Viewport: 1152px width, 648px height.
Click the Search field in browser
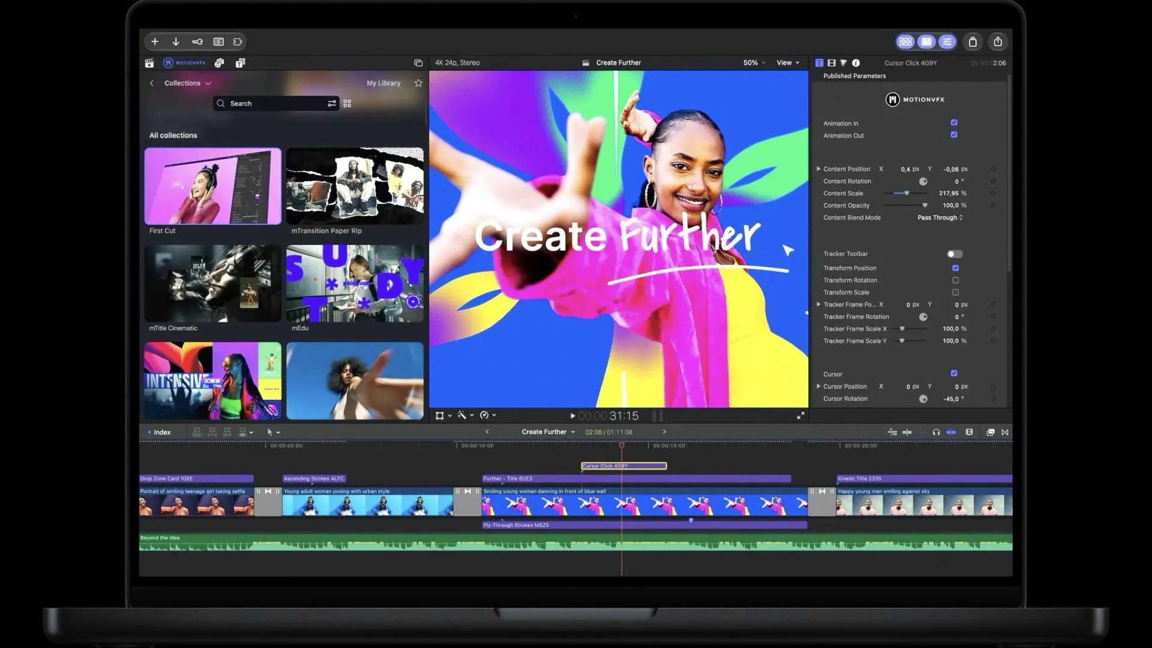[x=276, y=104]
